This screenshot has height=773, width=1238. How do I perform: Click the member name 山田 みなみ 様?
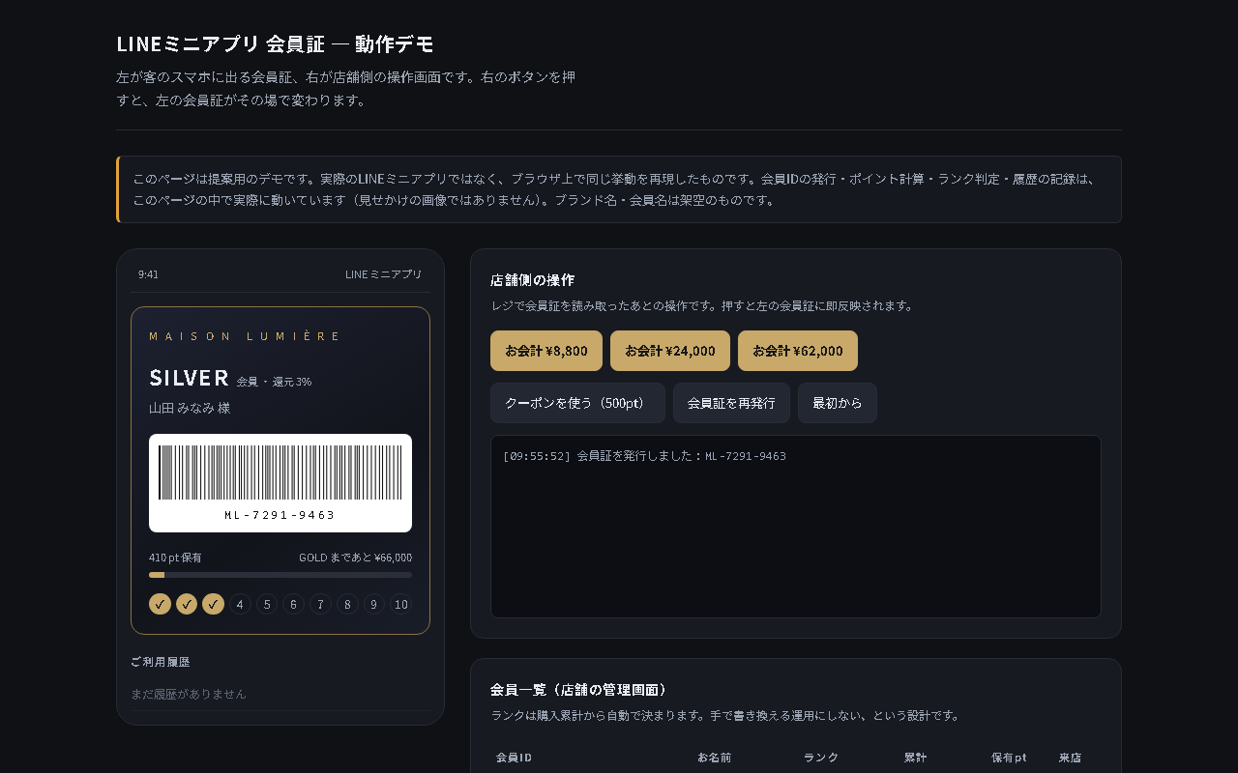[190, 408]
